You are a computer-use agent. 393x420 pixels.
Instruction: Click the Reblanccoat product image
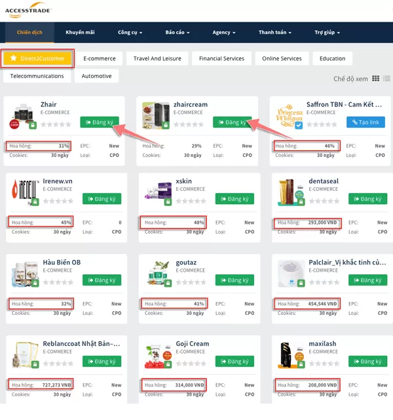[26, 355]
